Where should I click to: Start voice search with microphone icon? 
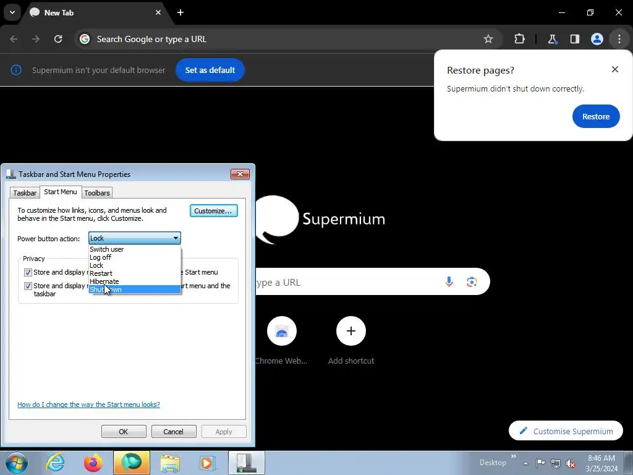(x=449, y=281)
